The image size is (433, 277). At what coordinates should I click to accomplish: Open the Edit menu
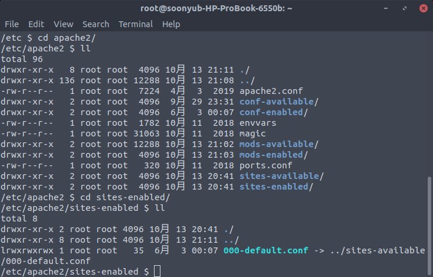point(36,24)
